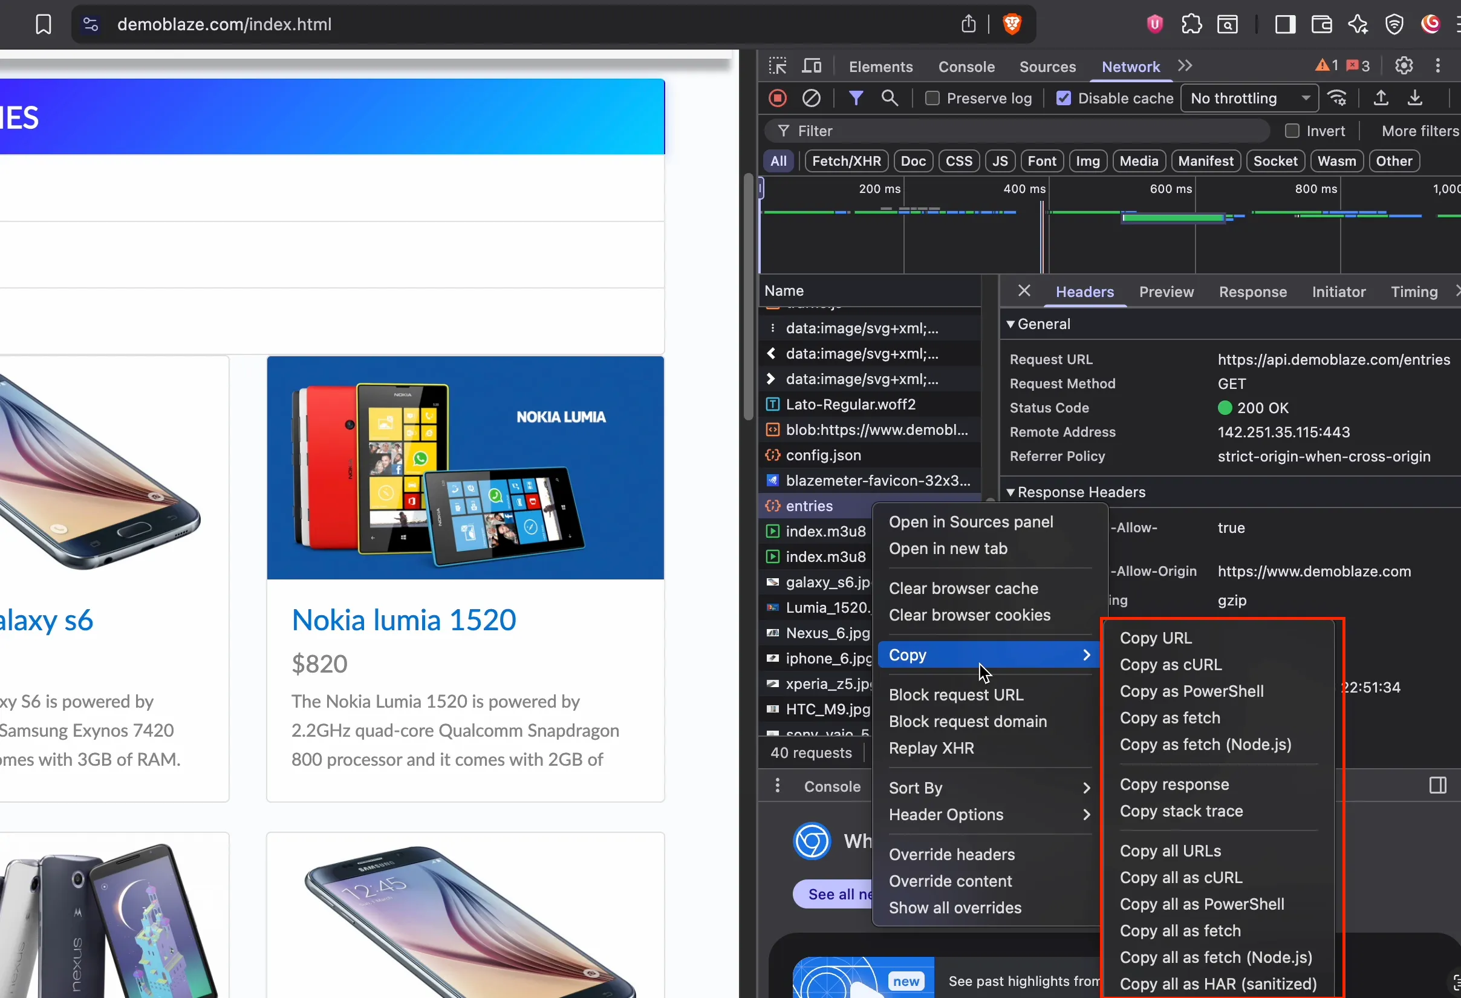Stop recording network log with red record button
This screenshot has width=1461, height=998.
[777, 98]
